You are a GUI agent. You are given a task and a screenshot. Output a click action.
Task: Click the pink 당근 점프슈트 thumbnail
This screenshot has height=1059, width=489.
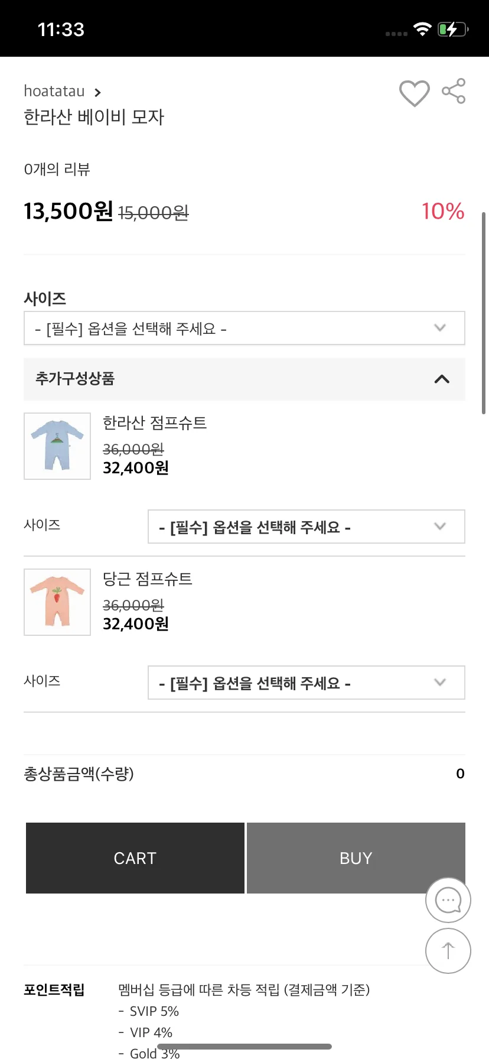tap(57, 602)
